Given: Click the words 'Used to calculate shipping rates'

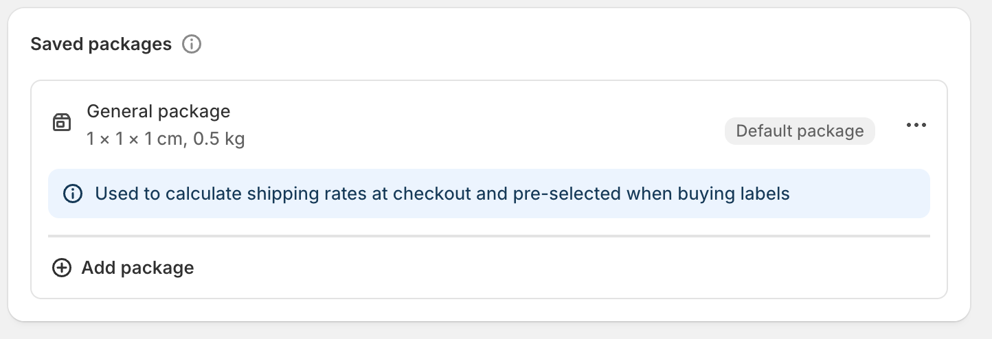Looking at the screenshot, I should pyautogui.click(x=227, y=194).
